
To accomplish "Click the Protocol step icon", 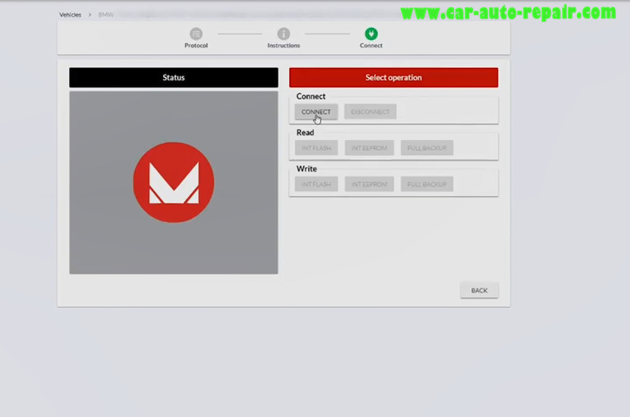I will (x=196, y=34).
